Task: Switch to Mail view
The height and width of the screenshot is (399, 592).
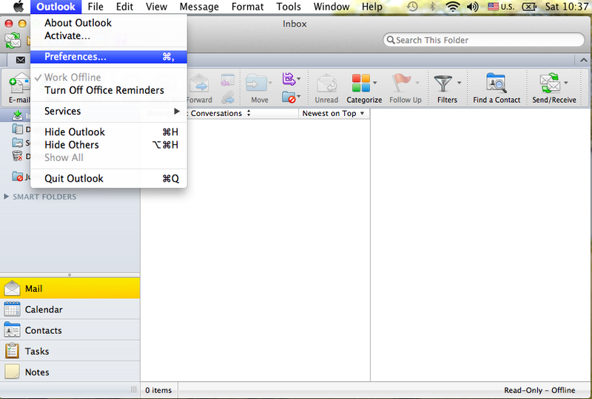Action: tap(70, 288)
